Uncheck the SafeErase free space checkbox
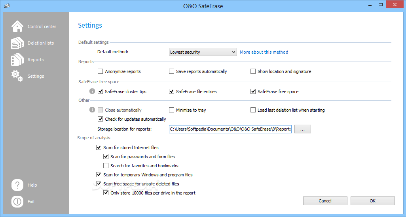Image resolution: width=406 pixels, height=217 pixels. (x=253, y=92)
